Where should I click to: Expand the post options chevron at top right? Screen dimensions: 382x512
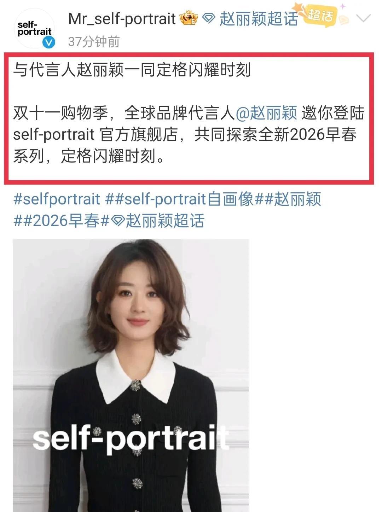(363, 18)
